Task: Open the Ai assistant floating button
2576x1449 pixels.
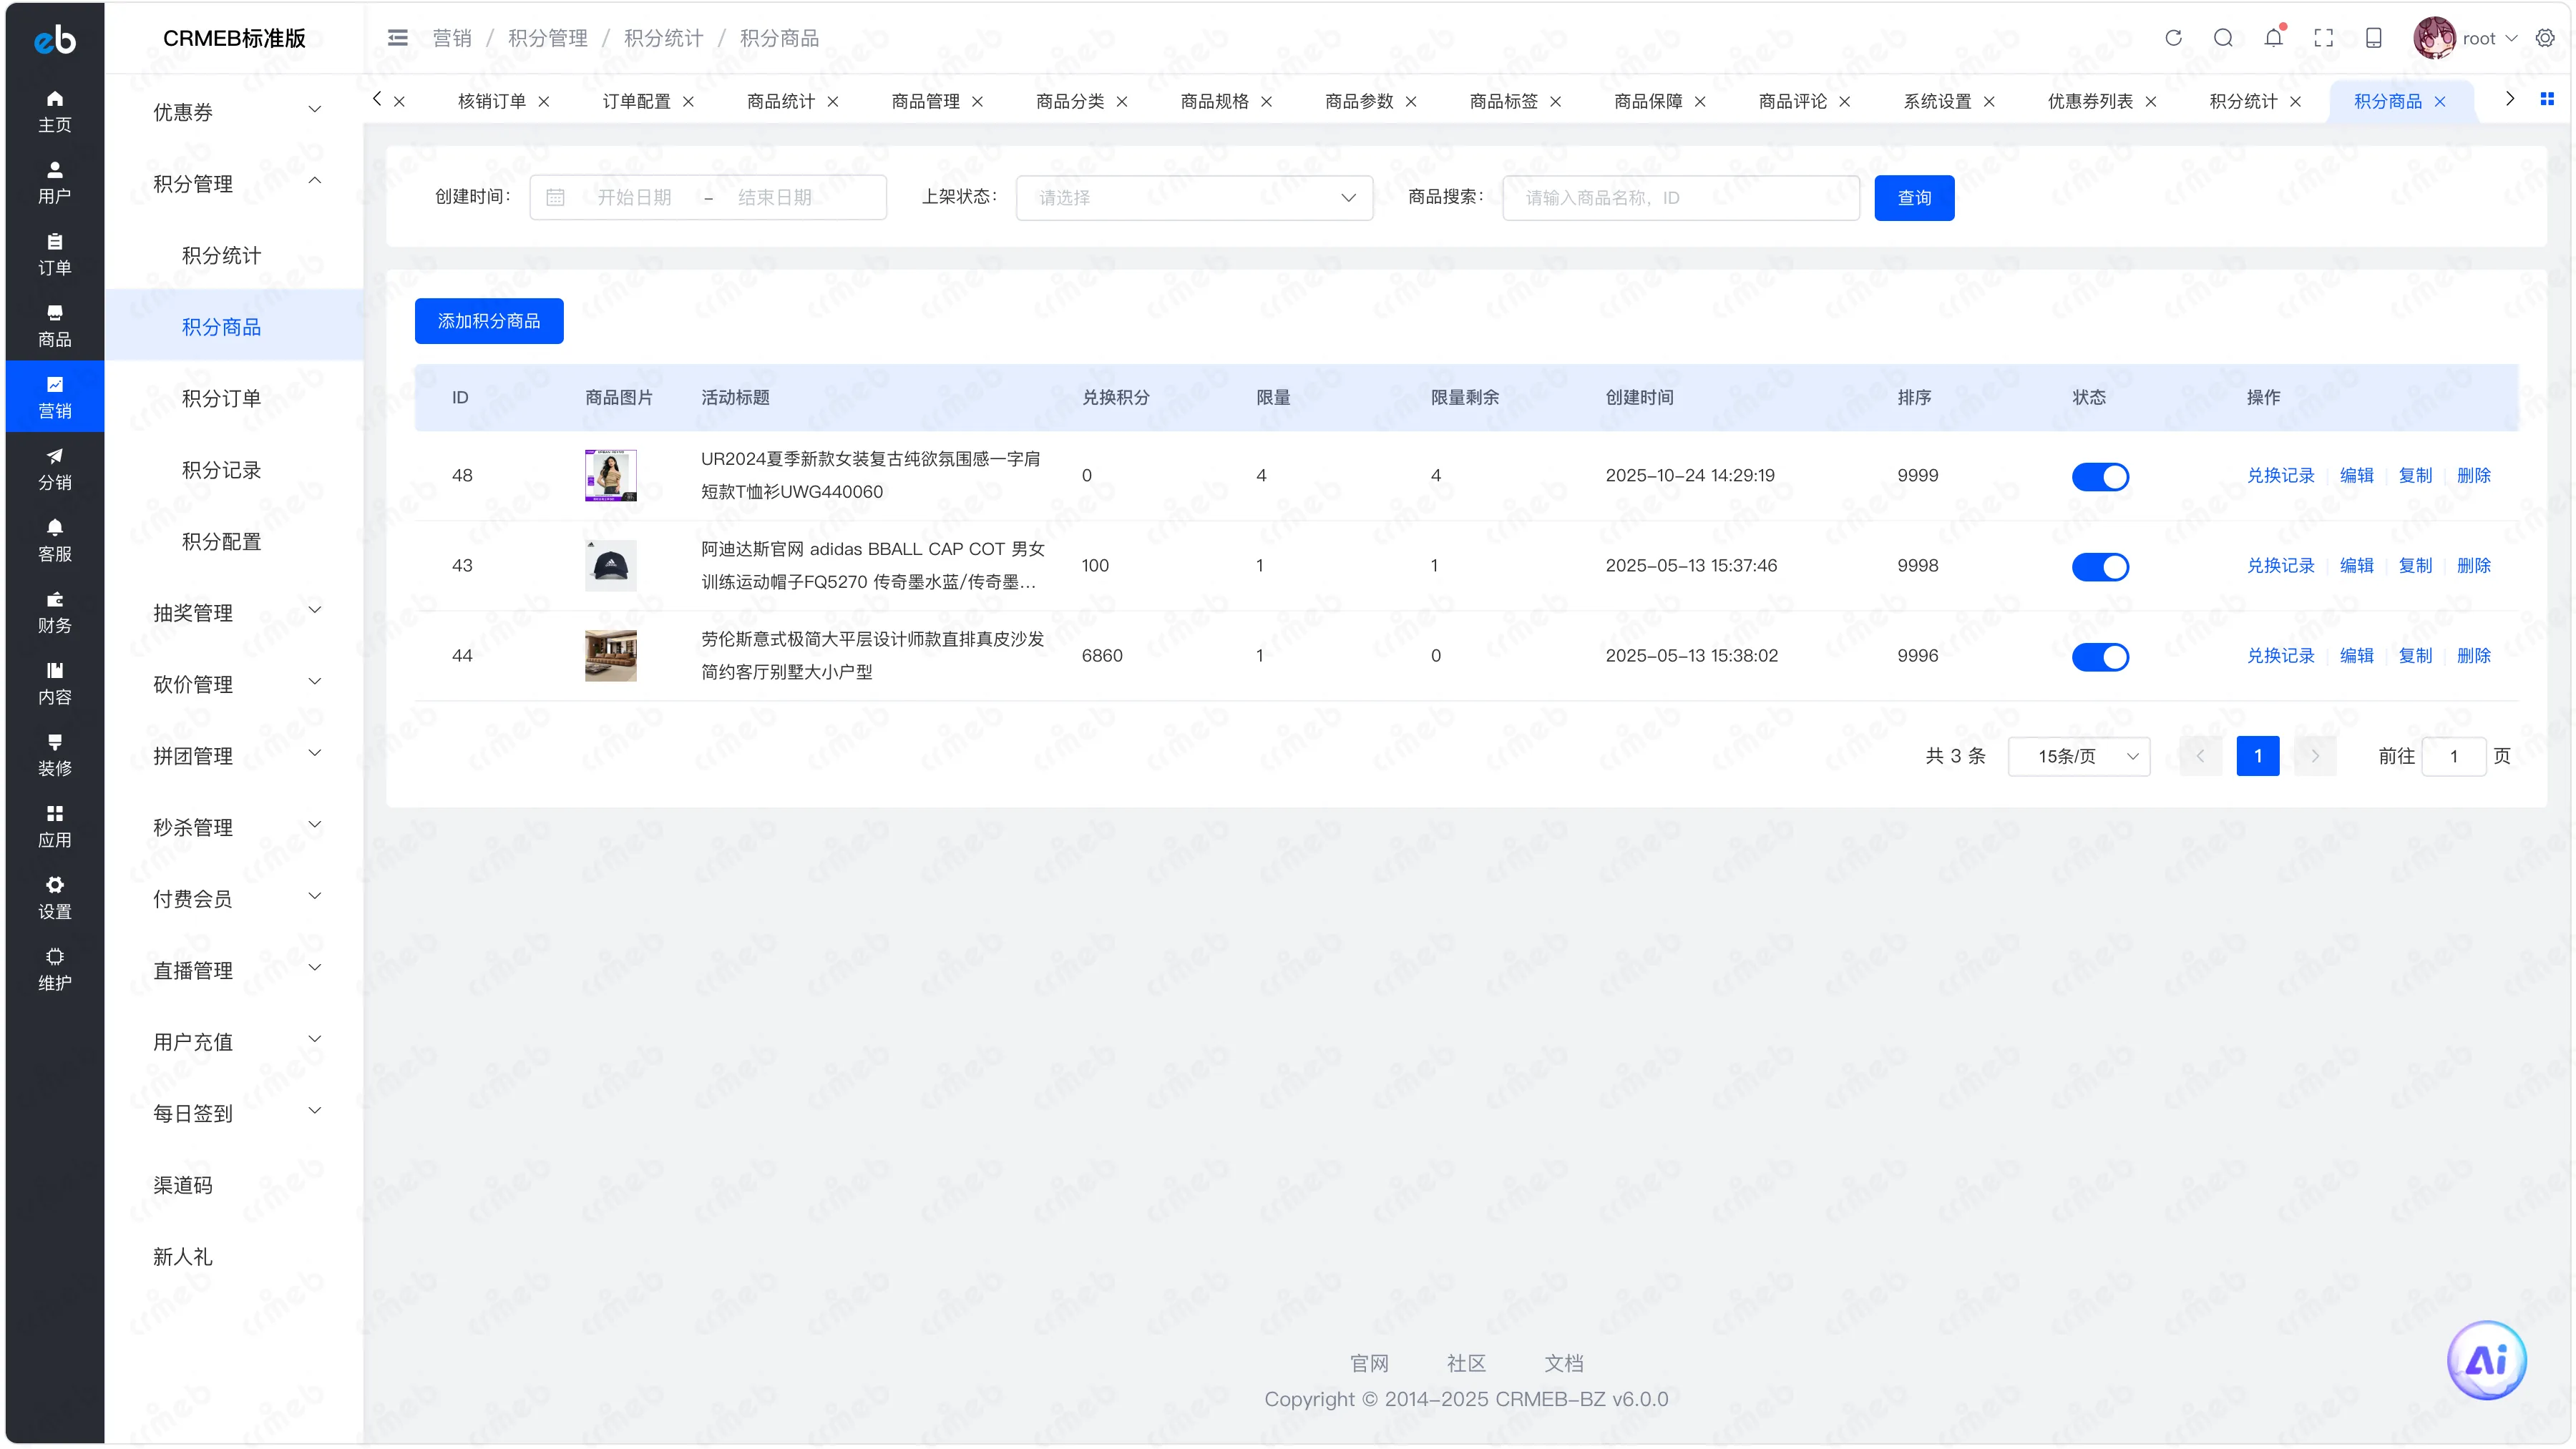Action: point(2486,1360)
